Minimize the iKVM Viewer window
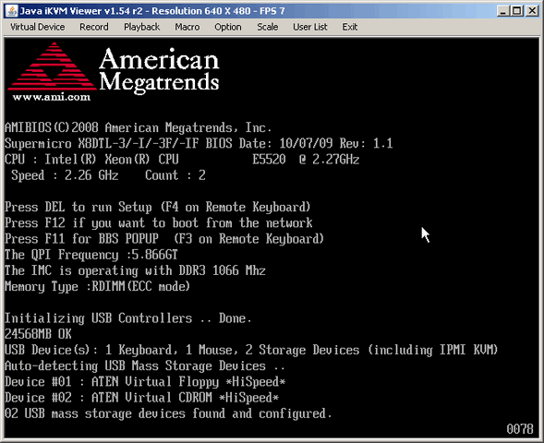 coord(502,11)
